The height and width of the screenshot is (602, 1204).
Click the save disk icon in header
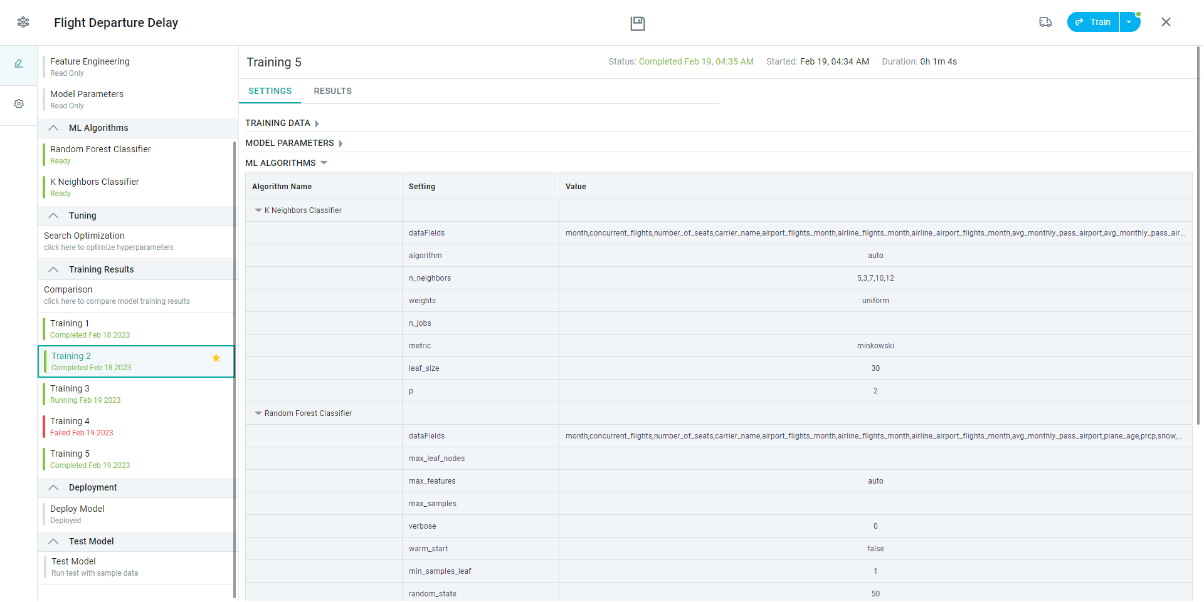pos(637,23)
